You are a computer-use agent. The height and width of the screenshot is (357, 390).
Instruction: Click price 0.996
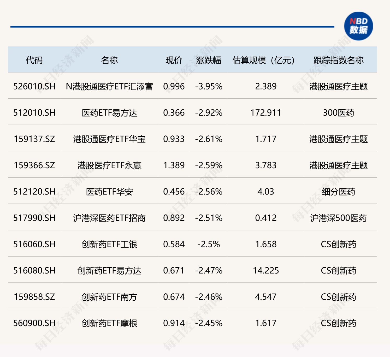174,86
